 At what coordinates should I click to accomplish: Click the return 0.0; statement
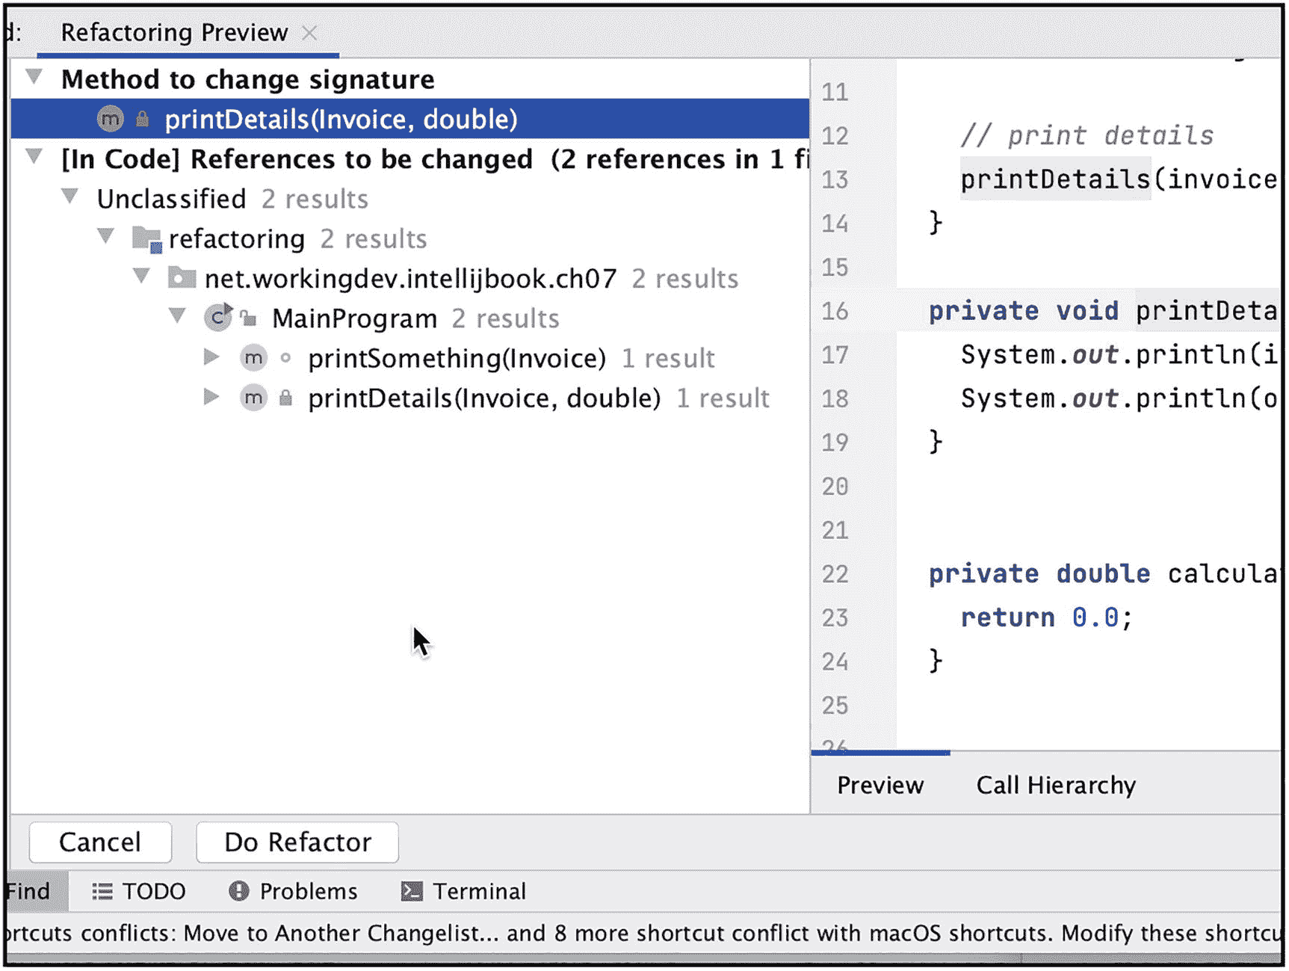pyautogui.click(x=1046, y=617)
